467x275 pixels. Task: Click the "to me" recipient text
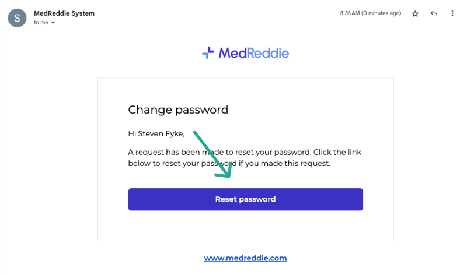(x=40, y=23)
